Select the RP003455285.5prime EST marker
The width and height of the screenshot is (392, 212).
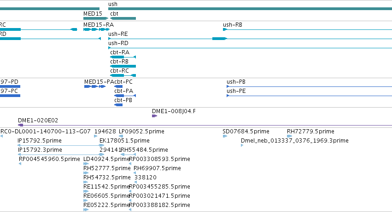click(130, 191)
